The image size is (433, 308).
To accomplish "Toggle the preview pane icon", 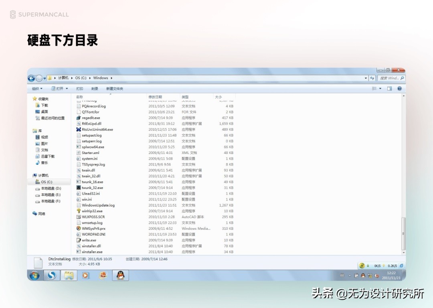I will [x=389, y=89].
